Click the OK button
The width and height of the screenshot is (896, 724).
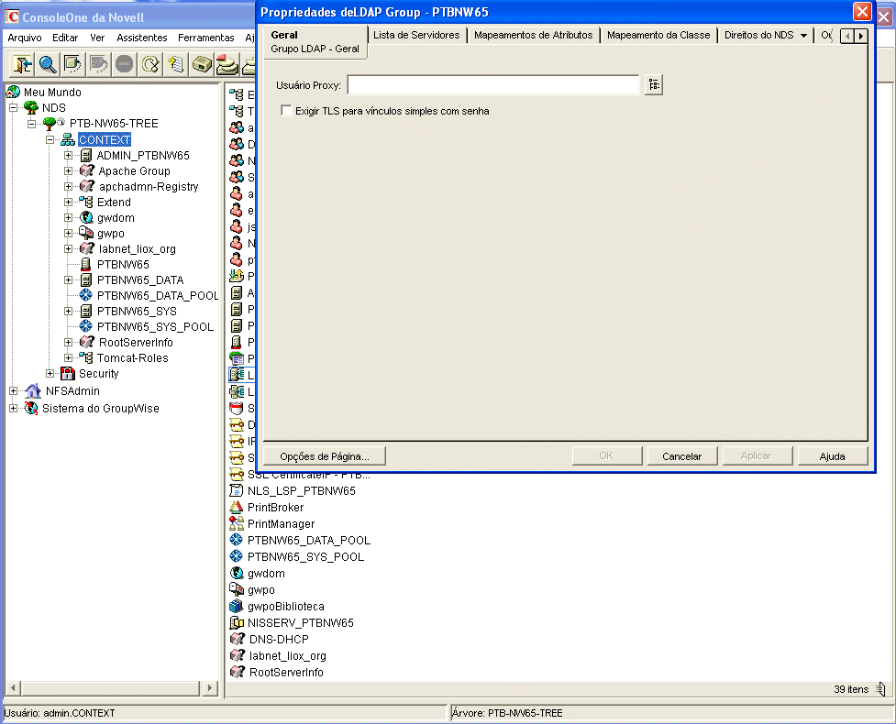tap(606, 455)
